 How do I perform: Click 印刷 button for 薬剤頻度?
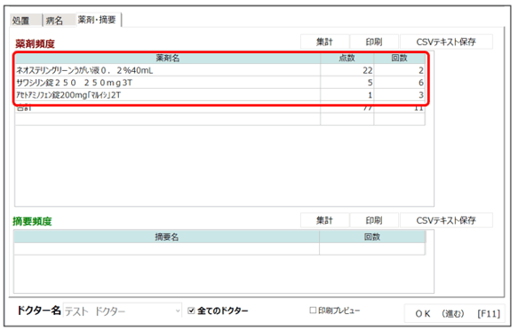click(x=374, y=42)
